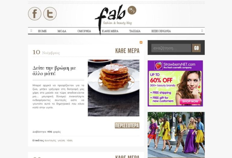Navigate to the ΤΑΞΙΔΙΑ section

(135, 31)
